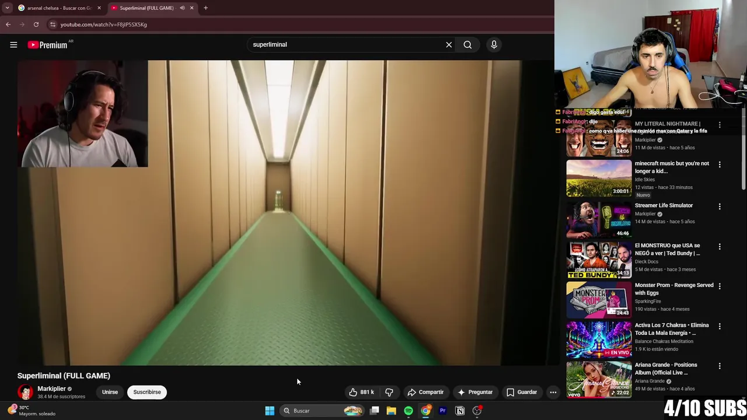
Task: Open Idle Skies channel name
Action: point(644,180)
